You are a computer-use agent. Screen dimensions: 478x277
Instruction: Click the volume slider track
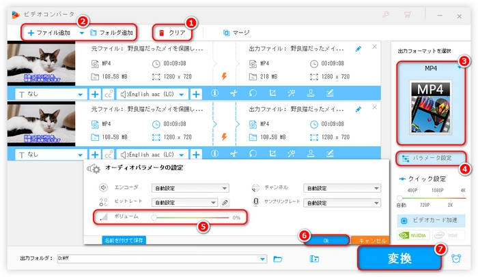191,218
